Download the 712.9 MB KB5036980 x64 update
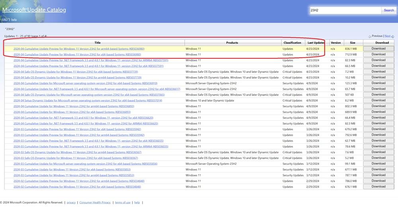Viewport: 398px width, 207px height. tap(378, 54)
